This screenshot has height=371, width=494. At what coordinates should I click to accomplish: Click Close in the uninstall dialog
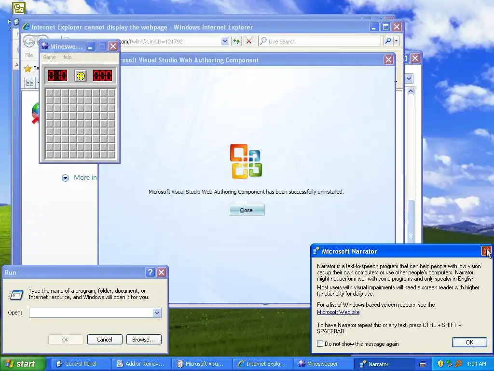coord(247,210)
